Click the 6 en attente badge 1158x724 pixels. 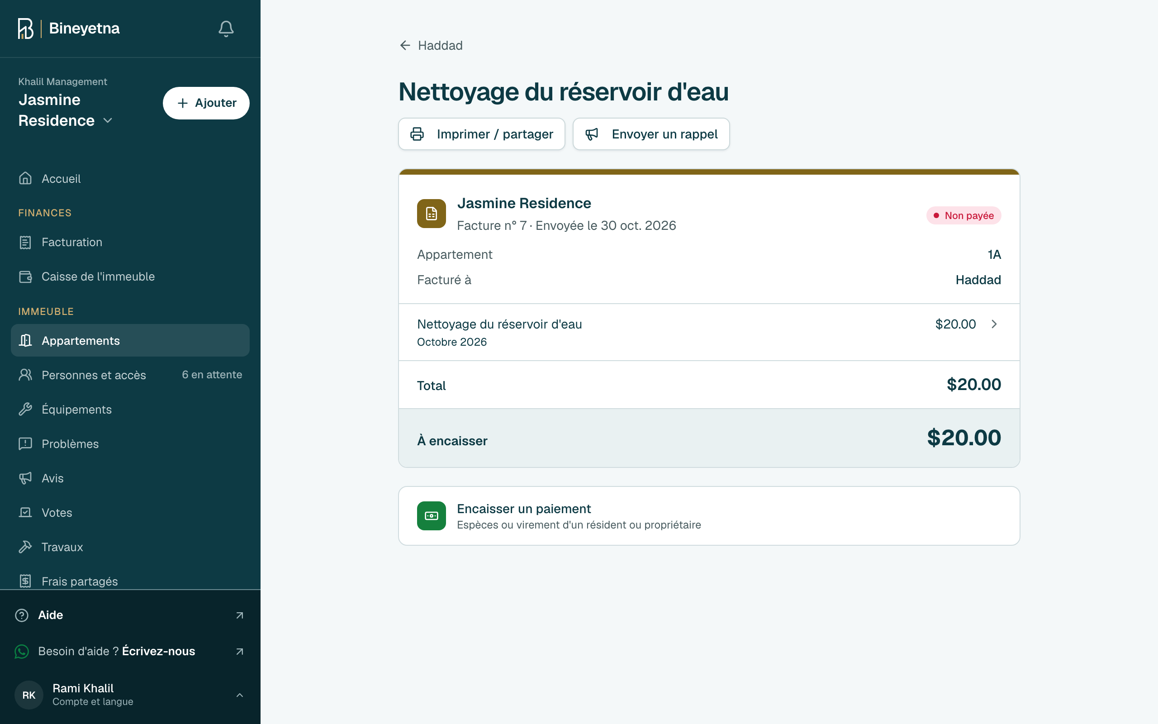tap(212, 375)
